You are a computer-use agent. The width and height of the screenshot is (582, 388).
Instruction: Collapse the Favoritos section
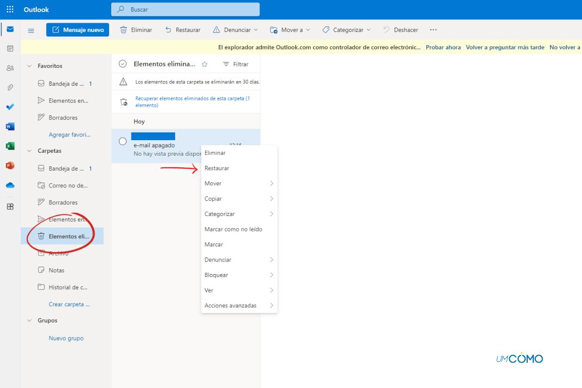click(x=30, y=66)
